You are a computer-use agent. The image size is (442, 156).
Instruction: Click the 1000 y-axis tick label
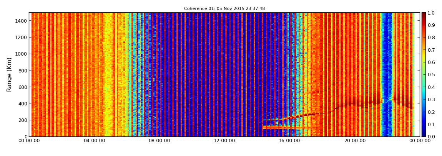tap(22, 54)
